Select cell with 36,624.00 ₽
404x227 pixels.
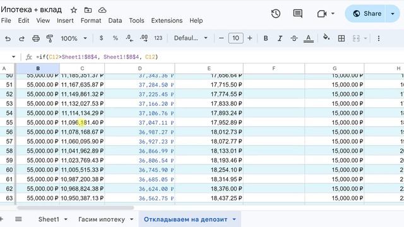[140, 189]
